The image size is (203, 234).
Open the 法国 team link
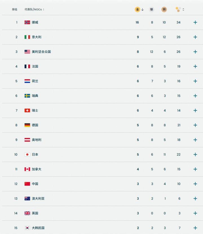click(x=35, y=66)
